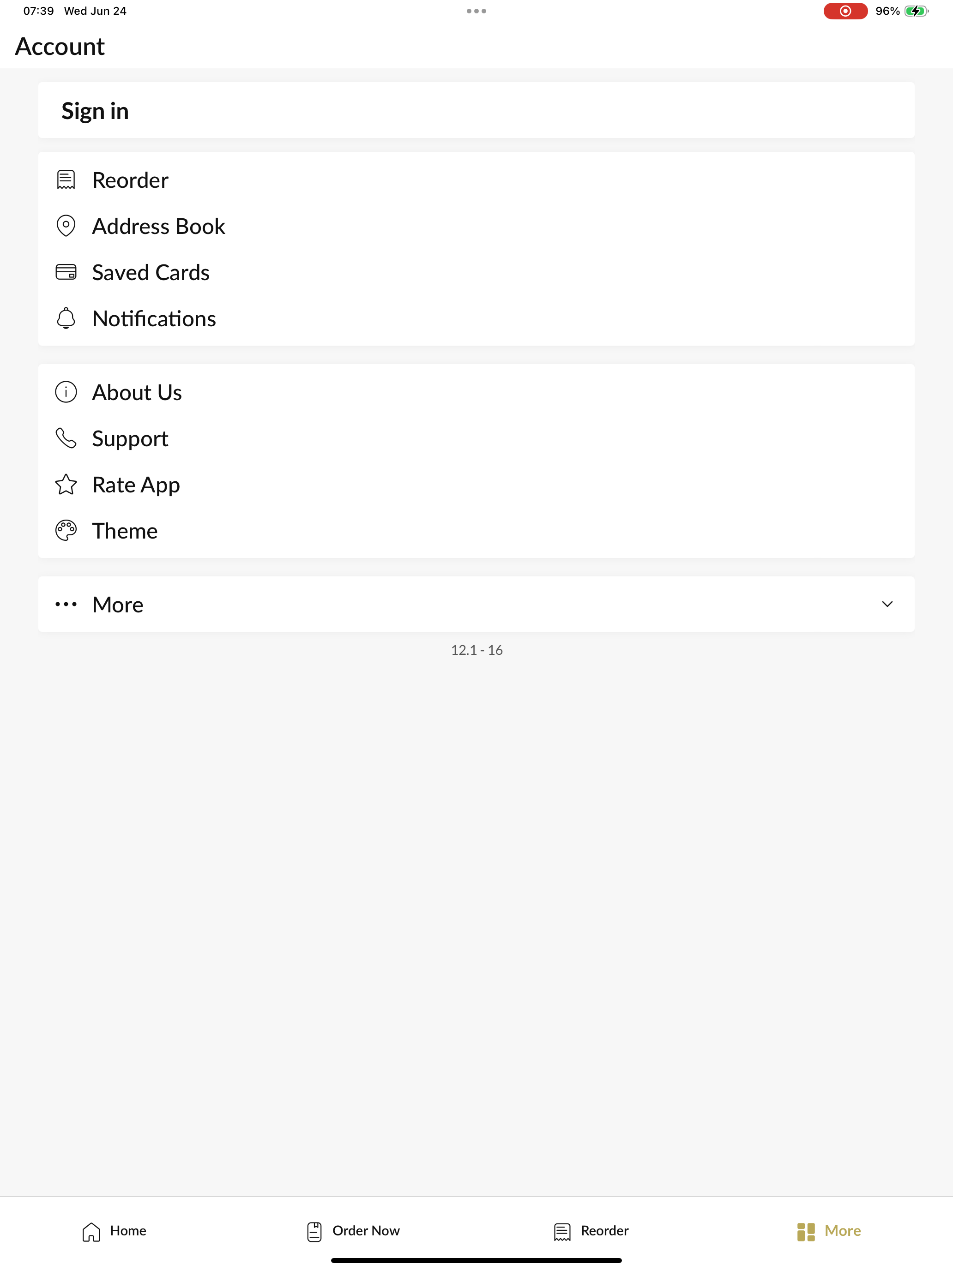Screen dimensions: 953x1270
Task: Tap the About Us info icon
Action: [66, 392]
